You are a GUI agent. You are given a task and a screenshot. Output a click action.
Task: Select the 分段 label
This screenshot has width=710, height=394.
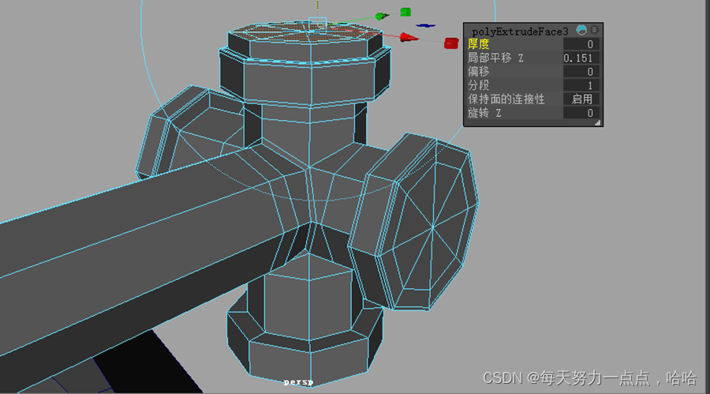point(478,85)
